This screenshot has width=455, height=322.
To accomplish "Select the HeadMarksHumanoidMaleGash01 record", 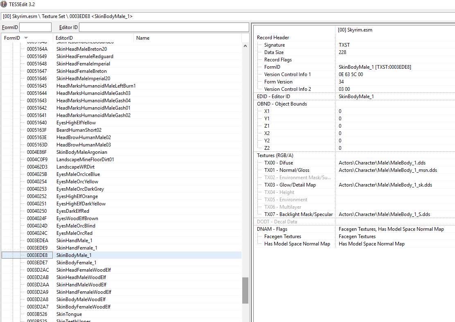I will point(121,108).
